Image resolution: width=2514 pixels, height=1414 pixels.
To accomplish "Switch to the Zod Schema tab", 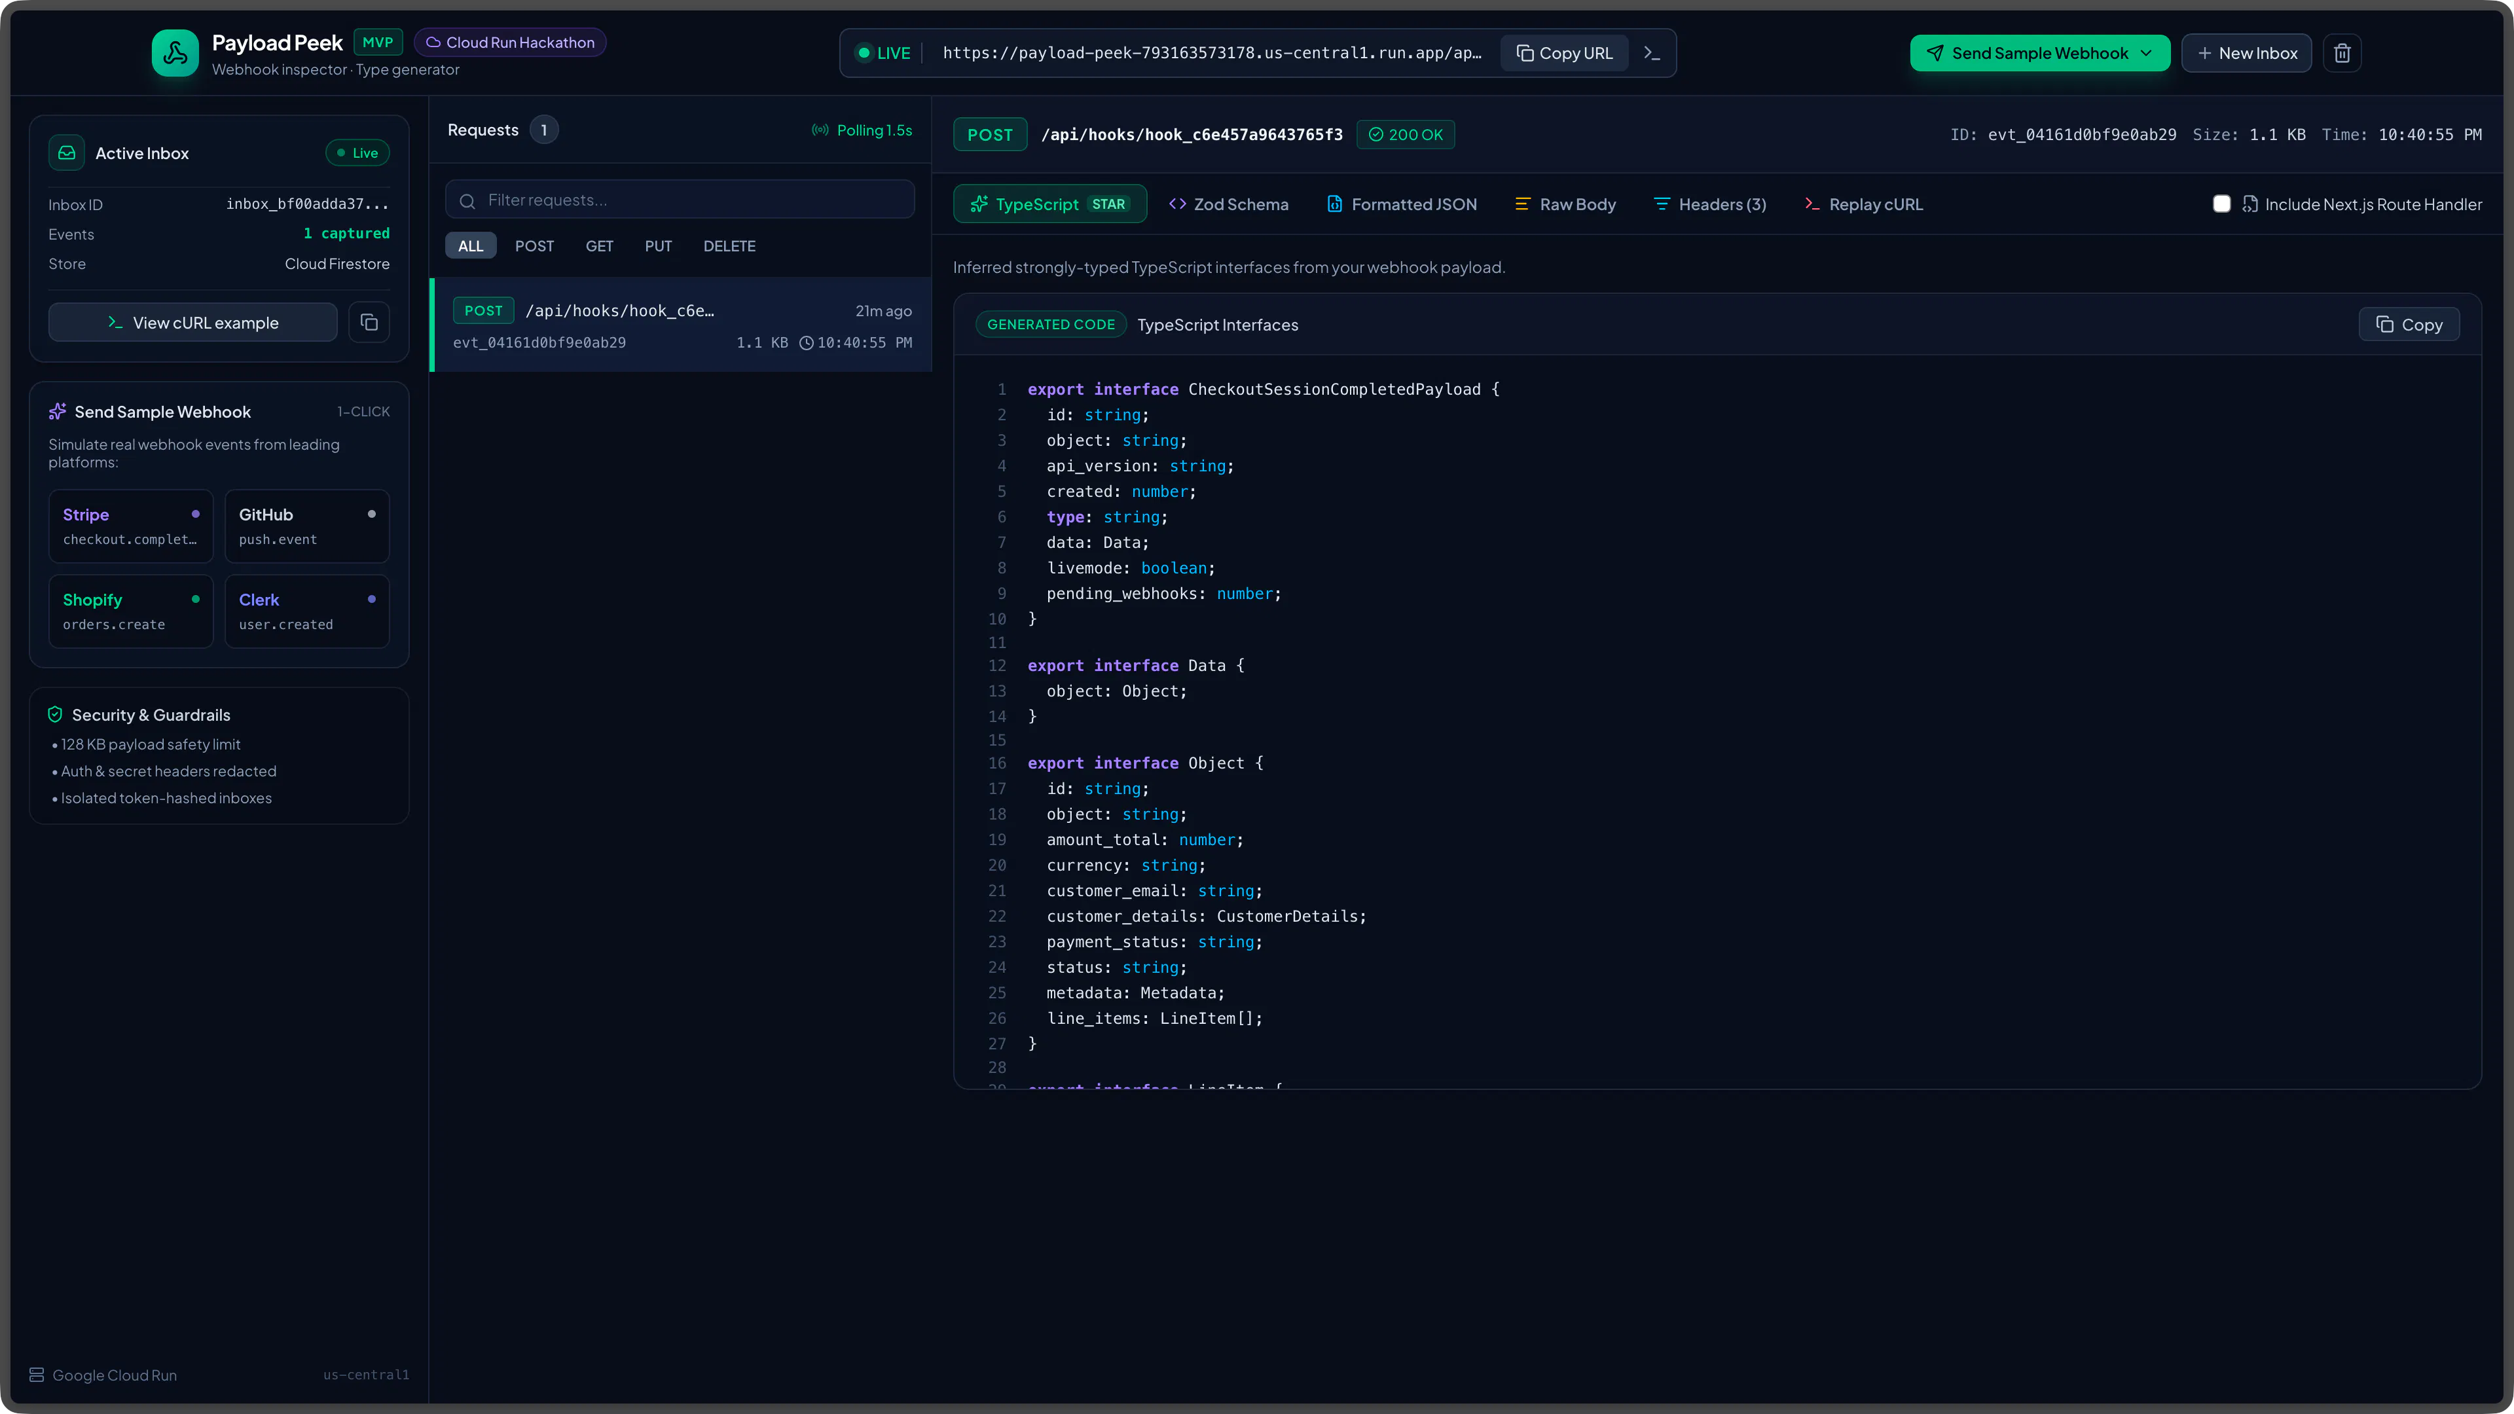I will coord(1229,204).
